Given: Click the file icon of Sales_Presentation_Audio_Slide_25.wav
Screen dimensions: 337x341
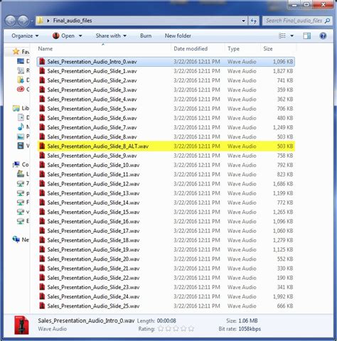Looking at the screenshot, I should pyautogui.click(x=42, y=305).
